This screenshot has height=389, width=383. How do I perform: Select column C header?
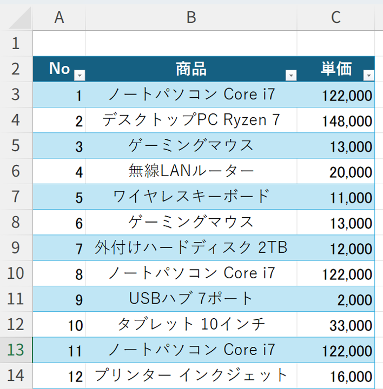pos(336,17)
